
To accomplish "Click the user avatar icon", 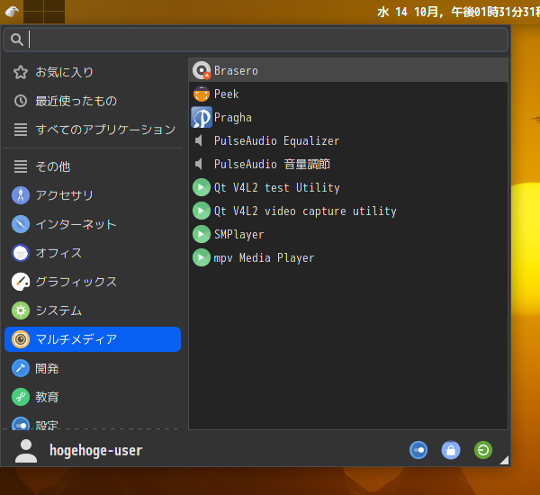I will coord(26,451).
